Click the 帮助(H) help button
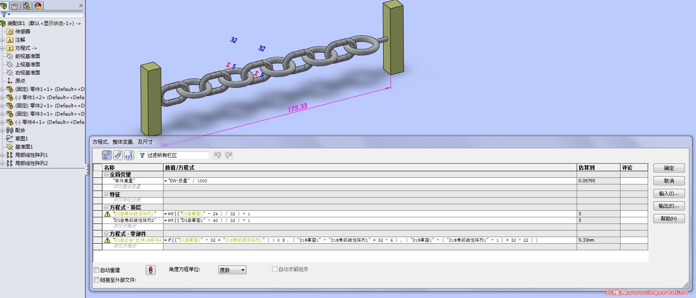The image size is (696, 298). (669, 219)
